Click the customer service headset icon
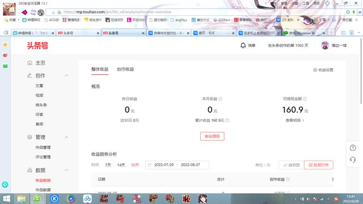The height and width of the screenshot is (204, 363). tap(353, 160)
